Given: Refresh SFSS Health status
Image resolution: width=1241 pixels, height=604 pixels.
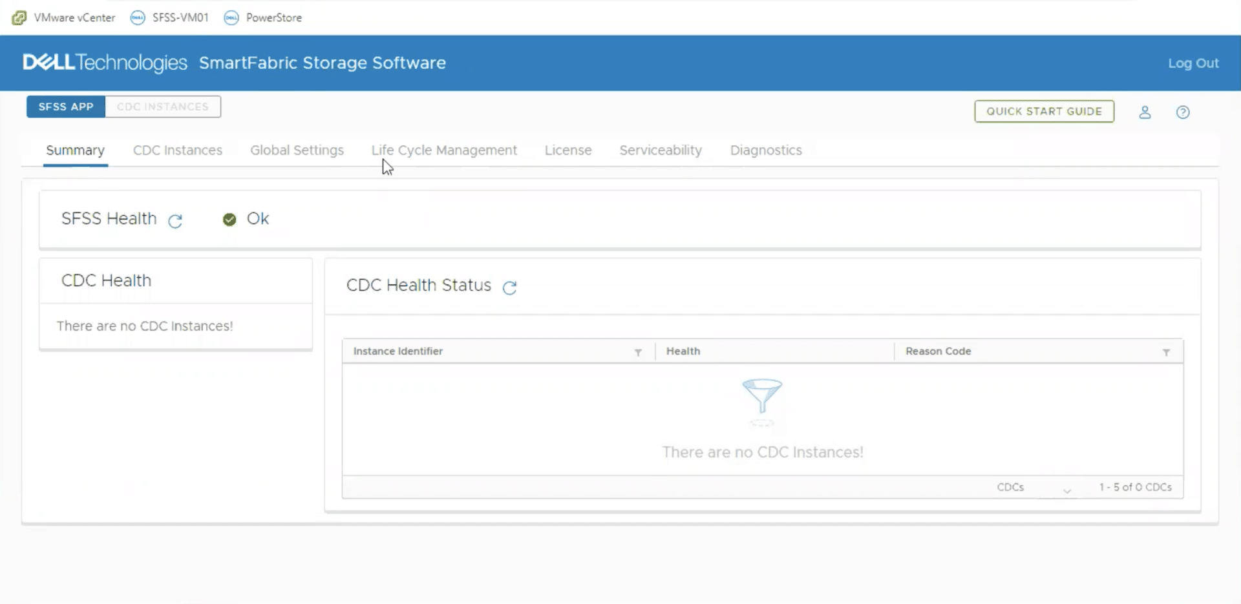Looking at the screenshot, I should pyautogui.click(x=175, y=221).
